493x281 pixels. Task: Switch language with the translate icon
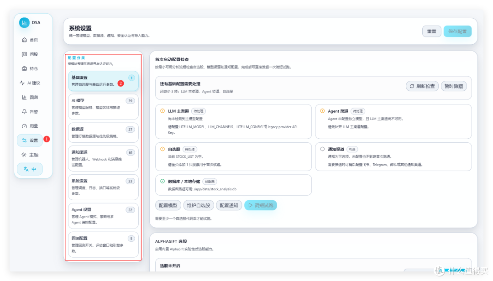[26, 169]
